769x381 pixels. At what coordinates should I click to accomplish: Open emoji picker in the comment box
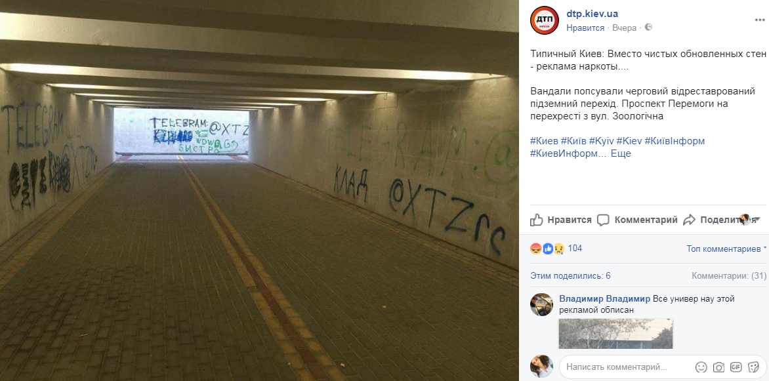pos(701,367)
